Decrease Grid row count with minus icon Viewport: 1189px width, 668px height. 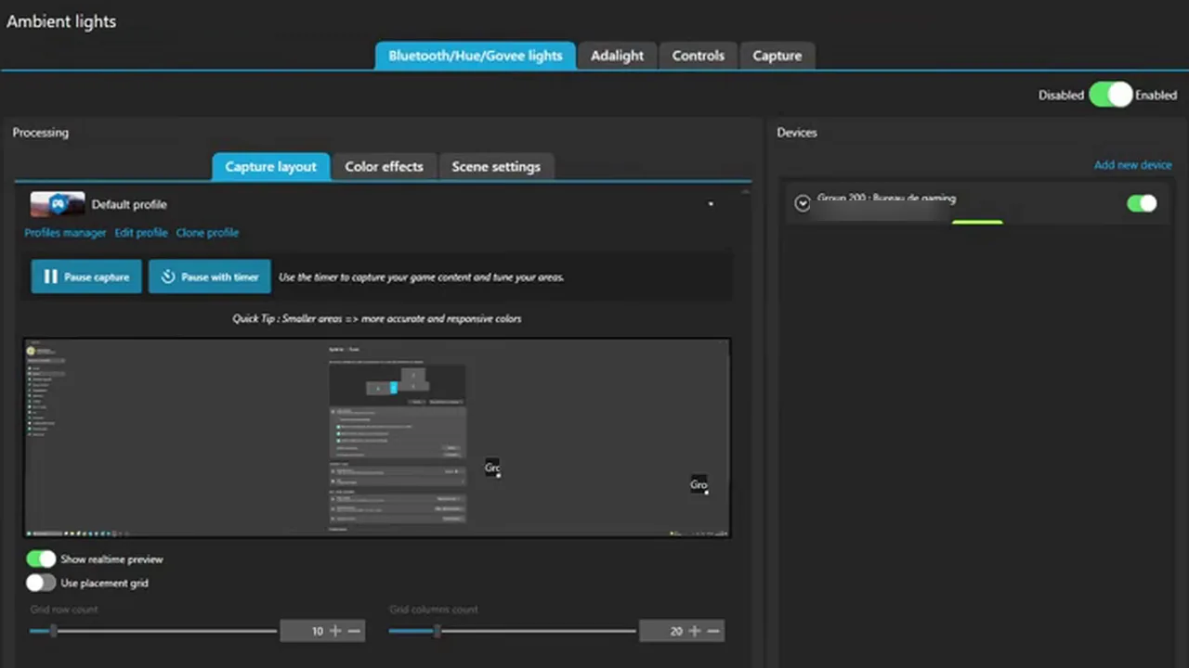pyautogui.click(x=354, y=631)
